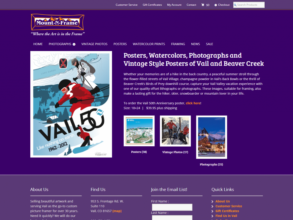Image resolution: width=293 pixels, height=220 pixels.
Task: Click the chevron beside Find Us in Vail
Action: coord(212,216)
